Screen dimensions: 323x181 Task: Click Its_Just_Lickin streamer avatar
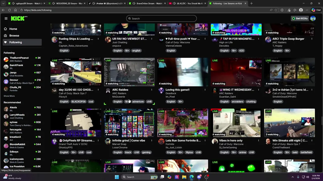tap(161, 142)
